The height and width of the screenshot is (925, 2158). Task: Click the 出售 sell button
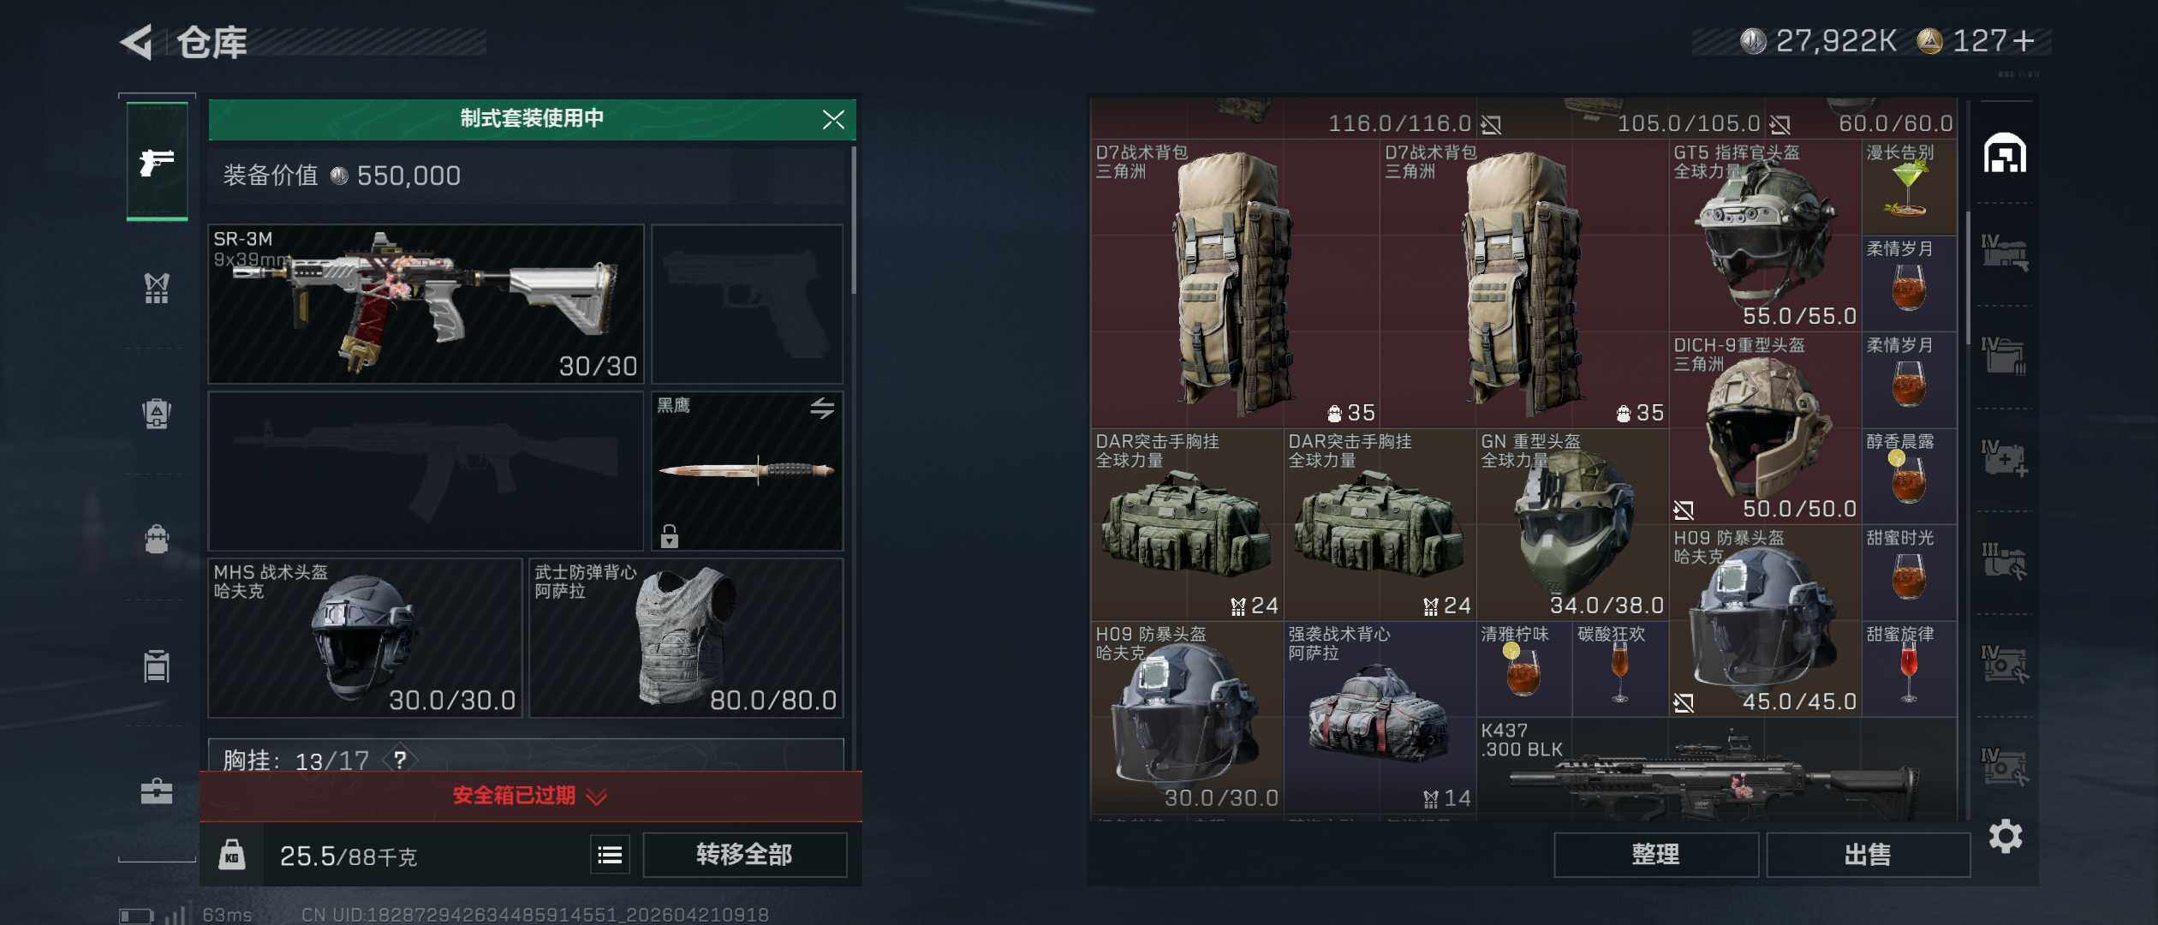point(1868,855)
